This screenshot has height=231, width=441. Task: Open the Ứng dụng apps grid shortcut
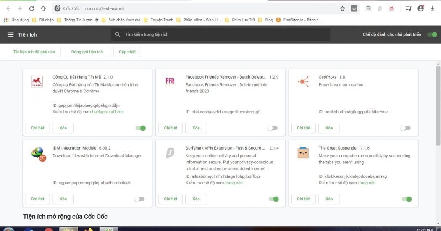pos(16,20)
